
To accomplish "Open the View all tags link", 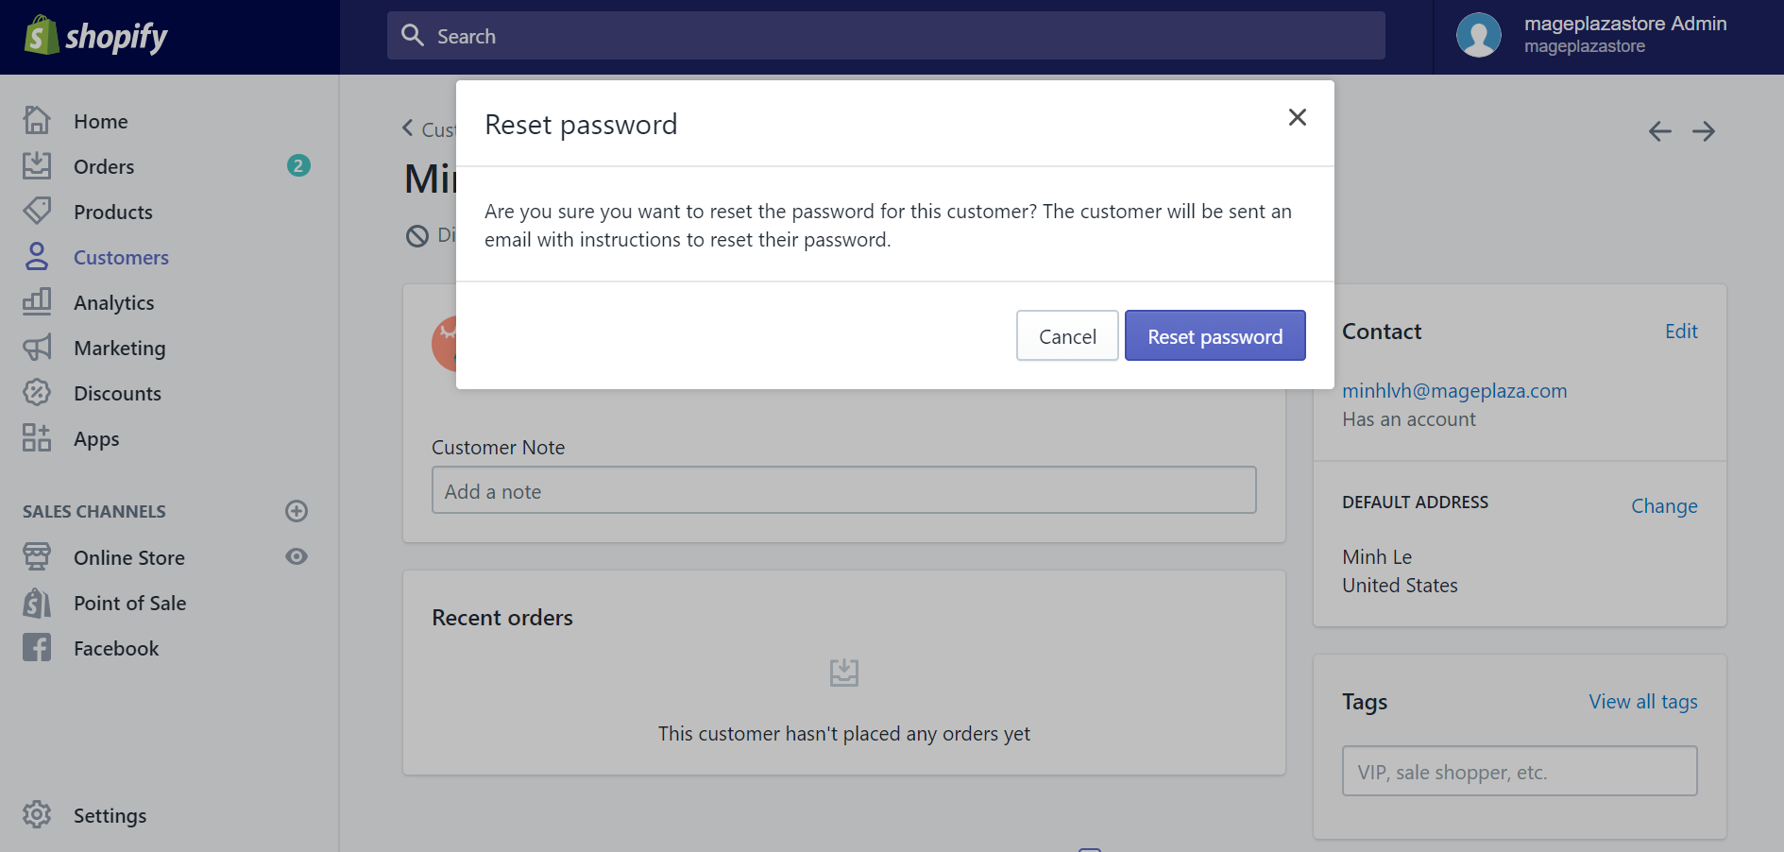I will [1642, 701].
